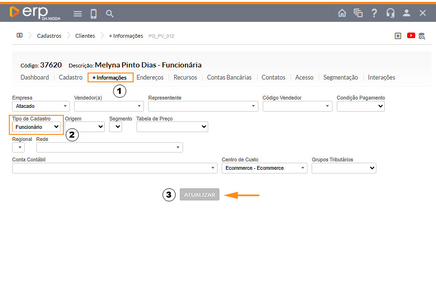The height and width of the screenshot is (286, 436).
Task: Click the favorite star icon
Action: tap(398, 36)
